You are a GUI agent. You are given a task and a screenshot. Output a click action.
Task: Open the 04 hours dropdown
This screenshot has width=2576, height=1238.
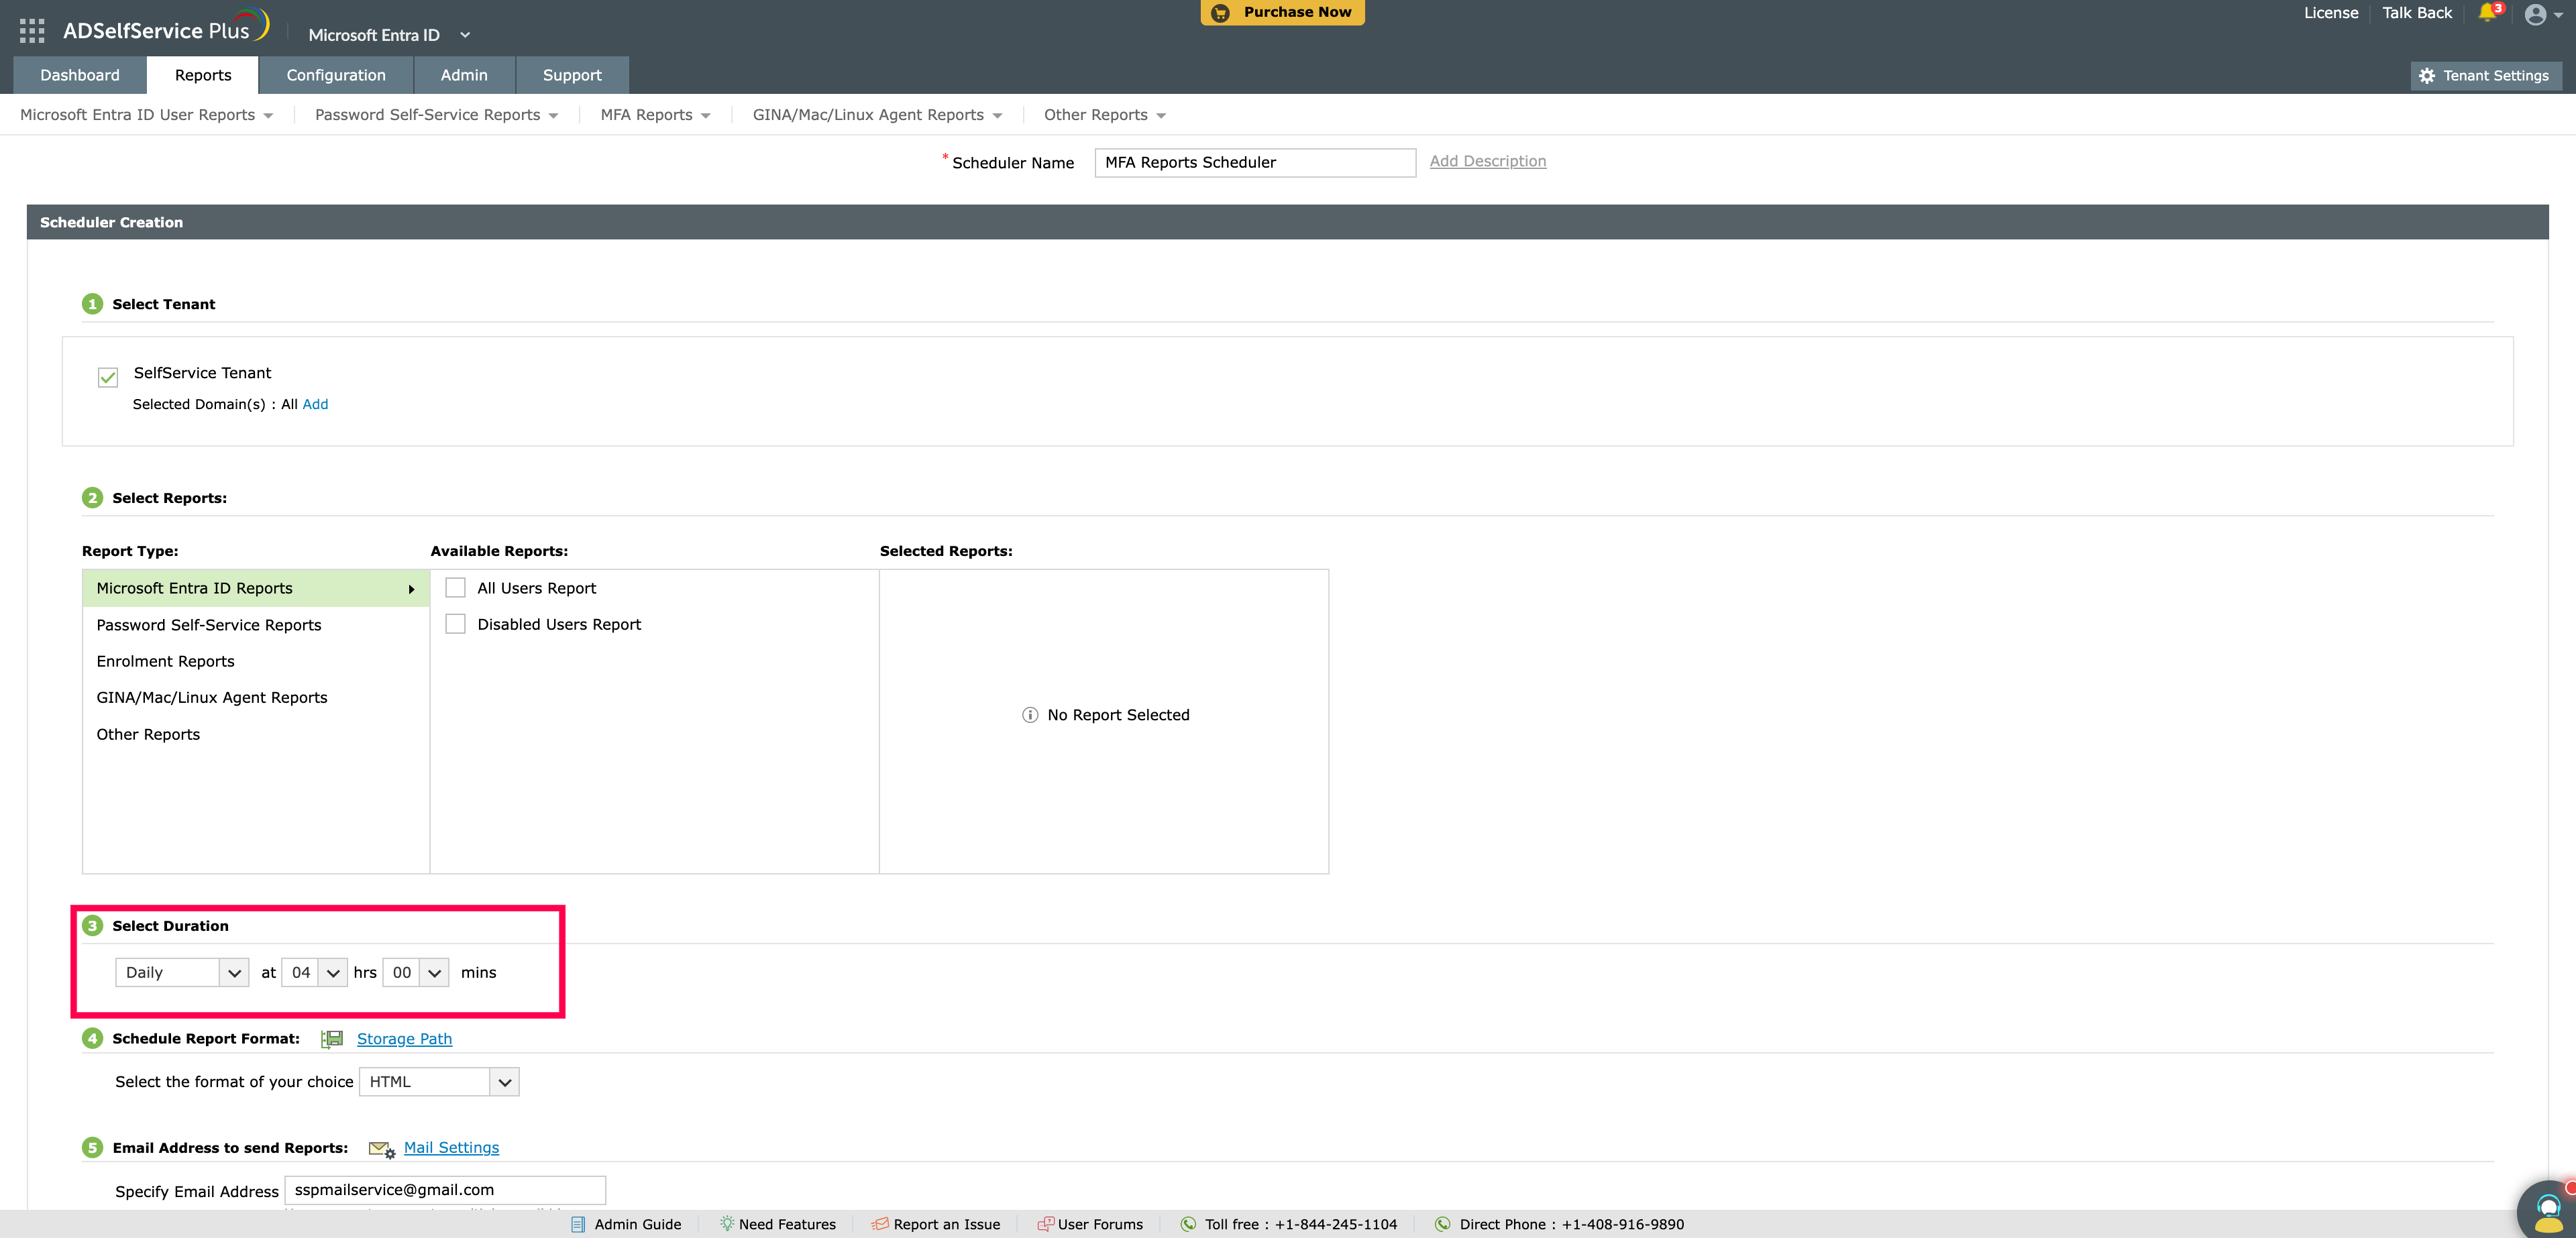(315, 973)
